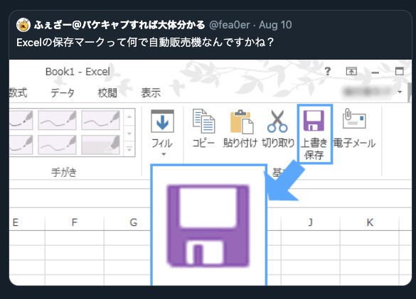The height and width of the screenshot is (299, 416).
Task: Select top-left pen style thumbnail, cut off at edge
Action: [x=21, y=120]
